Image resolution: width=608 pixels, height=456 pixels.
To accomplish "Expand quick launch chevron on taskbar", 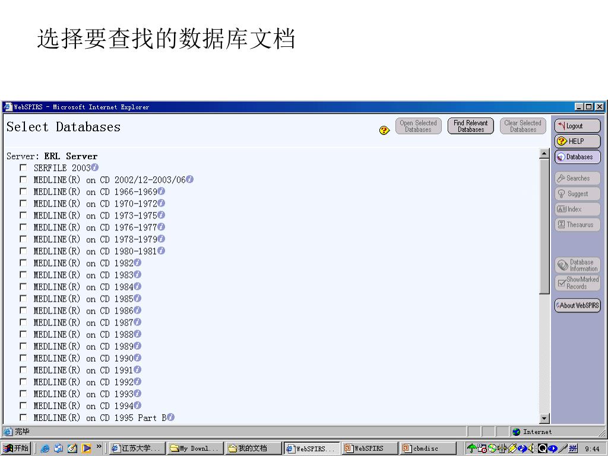I will coord(99,446).
